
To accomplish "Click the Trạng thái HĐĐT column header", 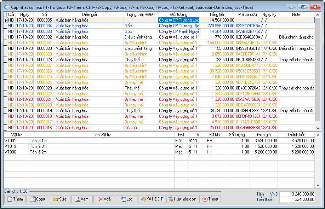I will 141,14.
